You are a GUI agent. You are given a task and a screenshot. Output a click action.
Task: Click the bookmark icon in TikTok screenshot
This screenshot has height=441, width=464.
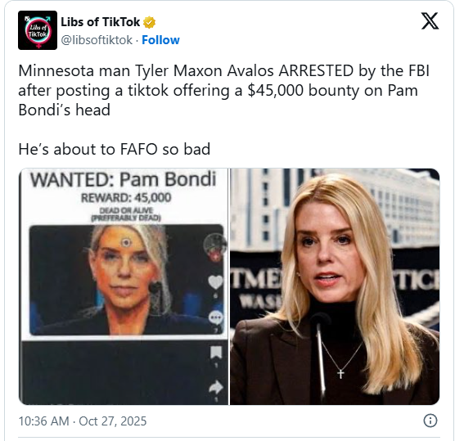[216, 353]
